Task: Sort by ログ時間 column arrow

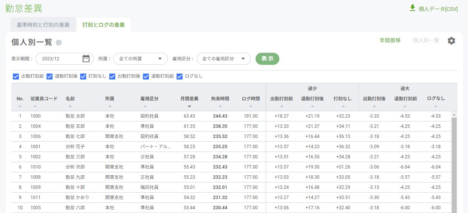Action: pyautogui.click(x=251, y=106)
